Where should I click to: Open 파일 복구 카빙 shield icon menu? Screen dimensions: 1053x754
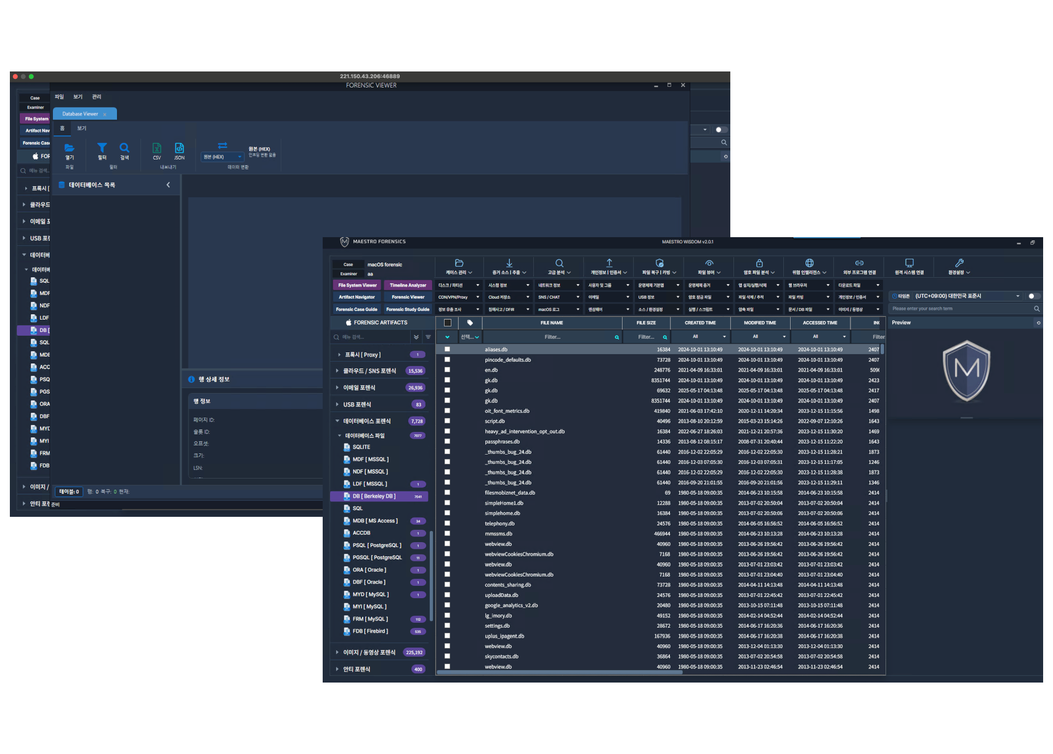pyautogui.click(x=660, y=263)
